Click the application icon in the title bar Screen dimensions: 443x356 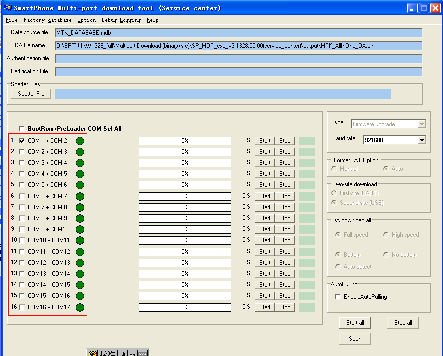click(x=7, y=8)
